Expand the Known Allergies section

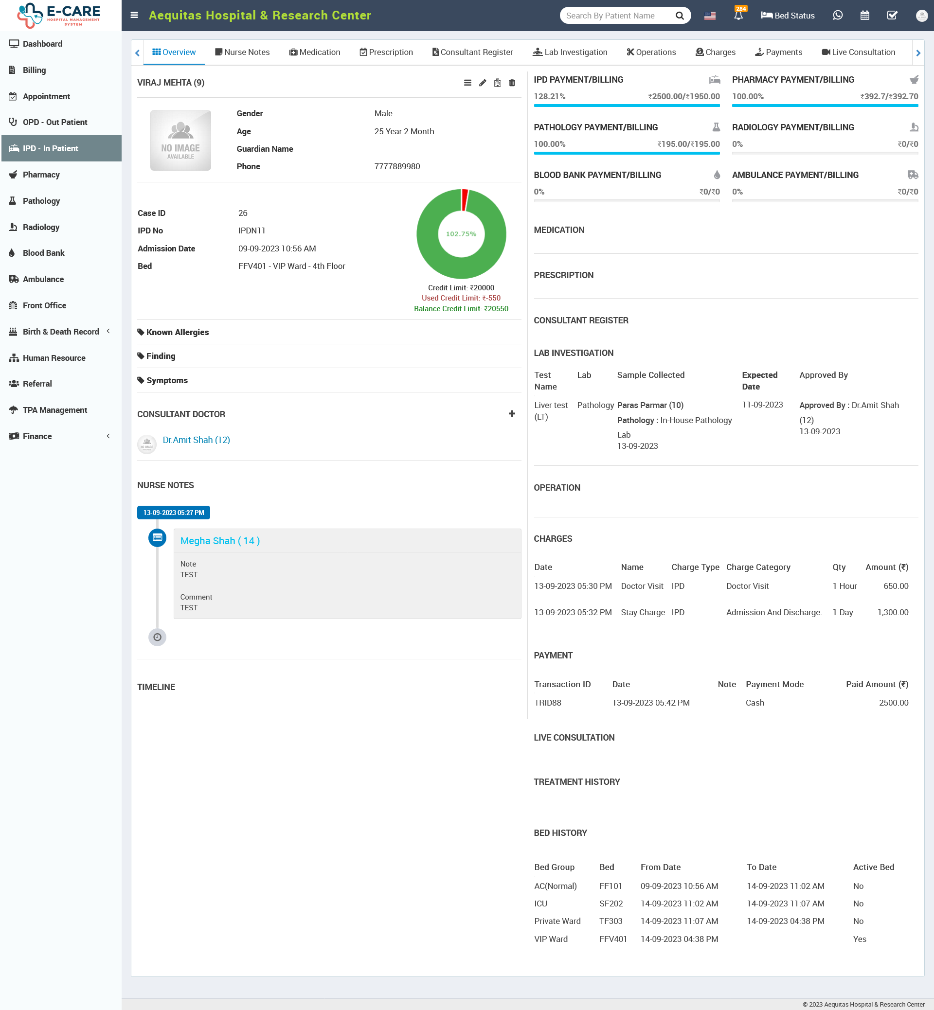177,332
